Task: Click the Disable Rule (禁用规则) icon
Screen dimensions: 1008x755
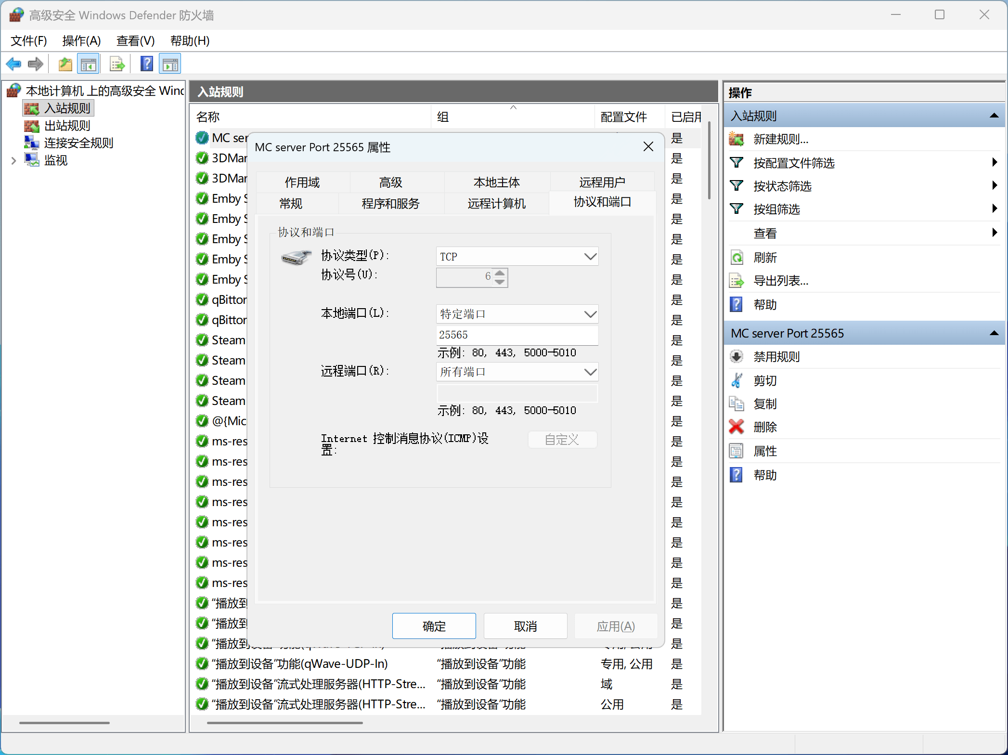Action: (x=736, y=357)
